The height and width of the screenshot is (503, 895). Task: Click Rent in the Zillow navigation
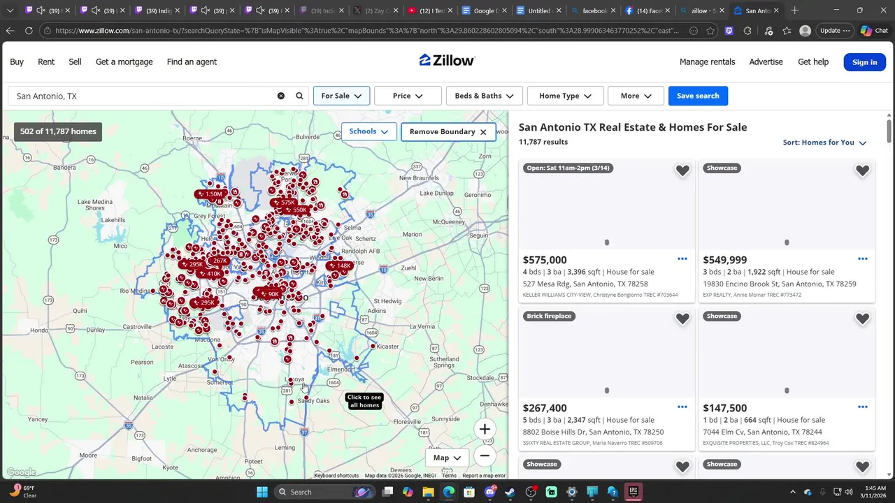click(x=46, y=61)
